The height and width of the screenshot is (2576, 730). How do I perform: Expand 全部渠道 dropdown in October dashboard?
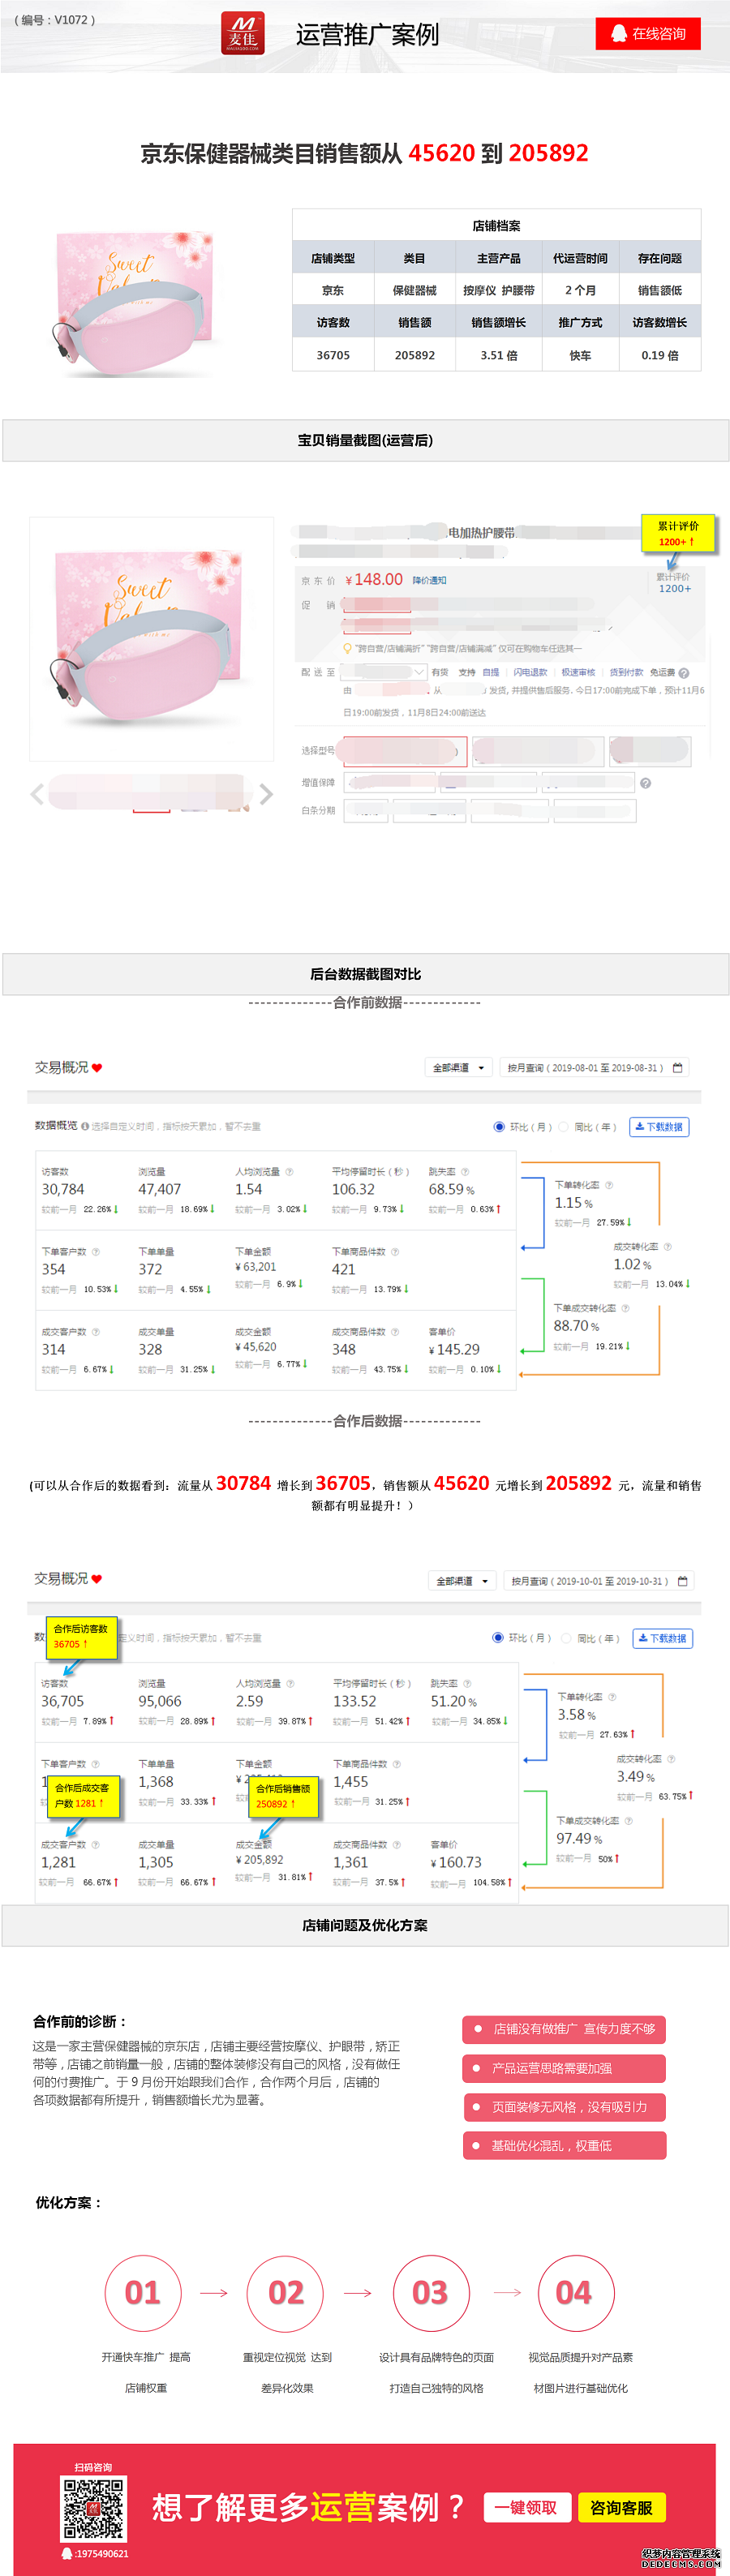pyautogui.click(x=462, y=1581)
